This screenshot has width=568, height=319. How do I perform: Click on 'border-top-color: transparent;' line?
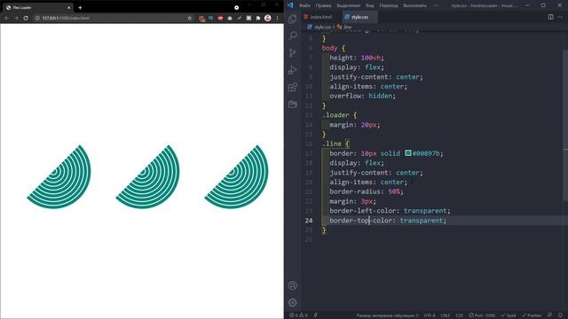point(388,221)
